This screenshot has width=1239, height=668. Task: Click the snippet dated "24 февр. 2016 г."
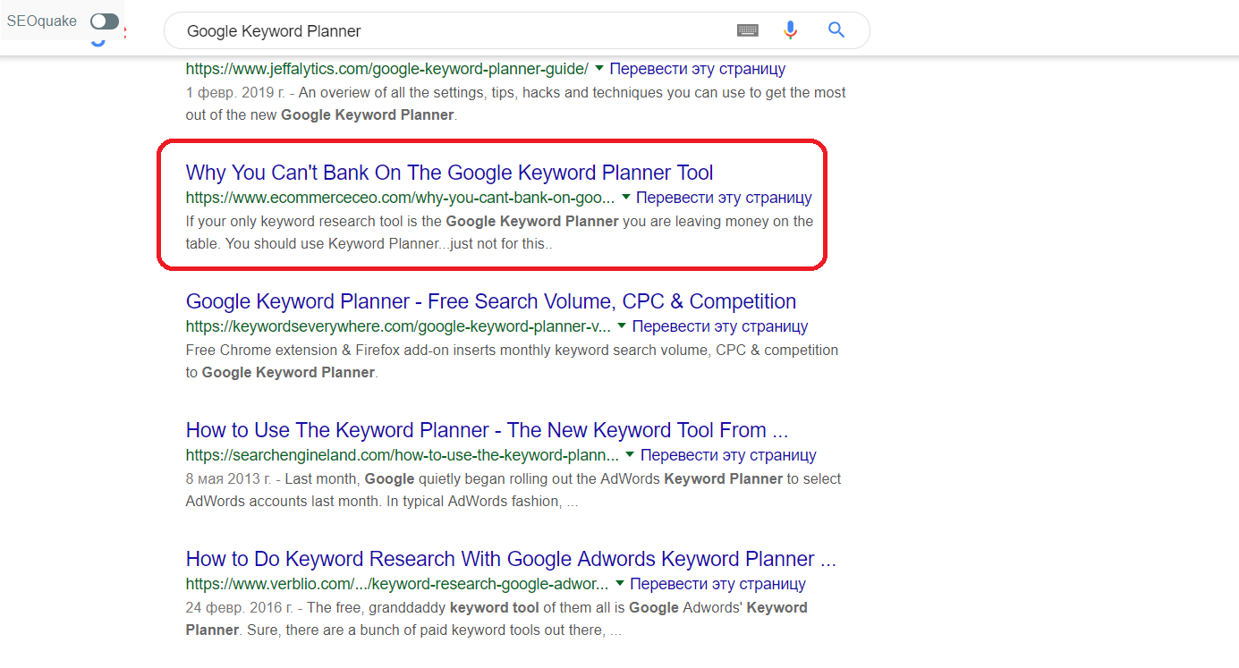(x=496, y=619)
